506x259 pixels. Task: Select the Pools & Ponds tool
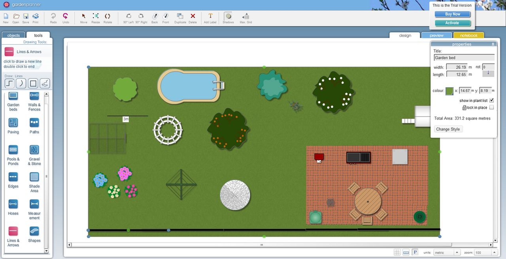(13, 156)
